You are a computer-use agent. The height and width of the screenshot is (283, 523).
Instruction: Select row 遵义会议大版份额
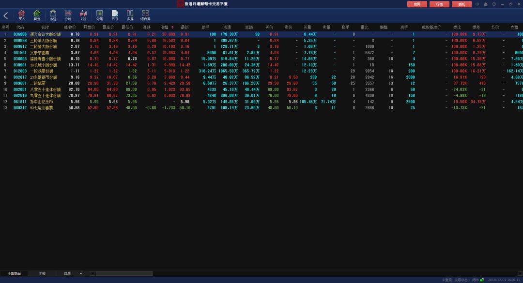tap(261, 34)
